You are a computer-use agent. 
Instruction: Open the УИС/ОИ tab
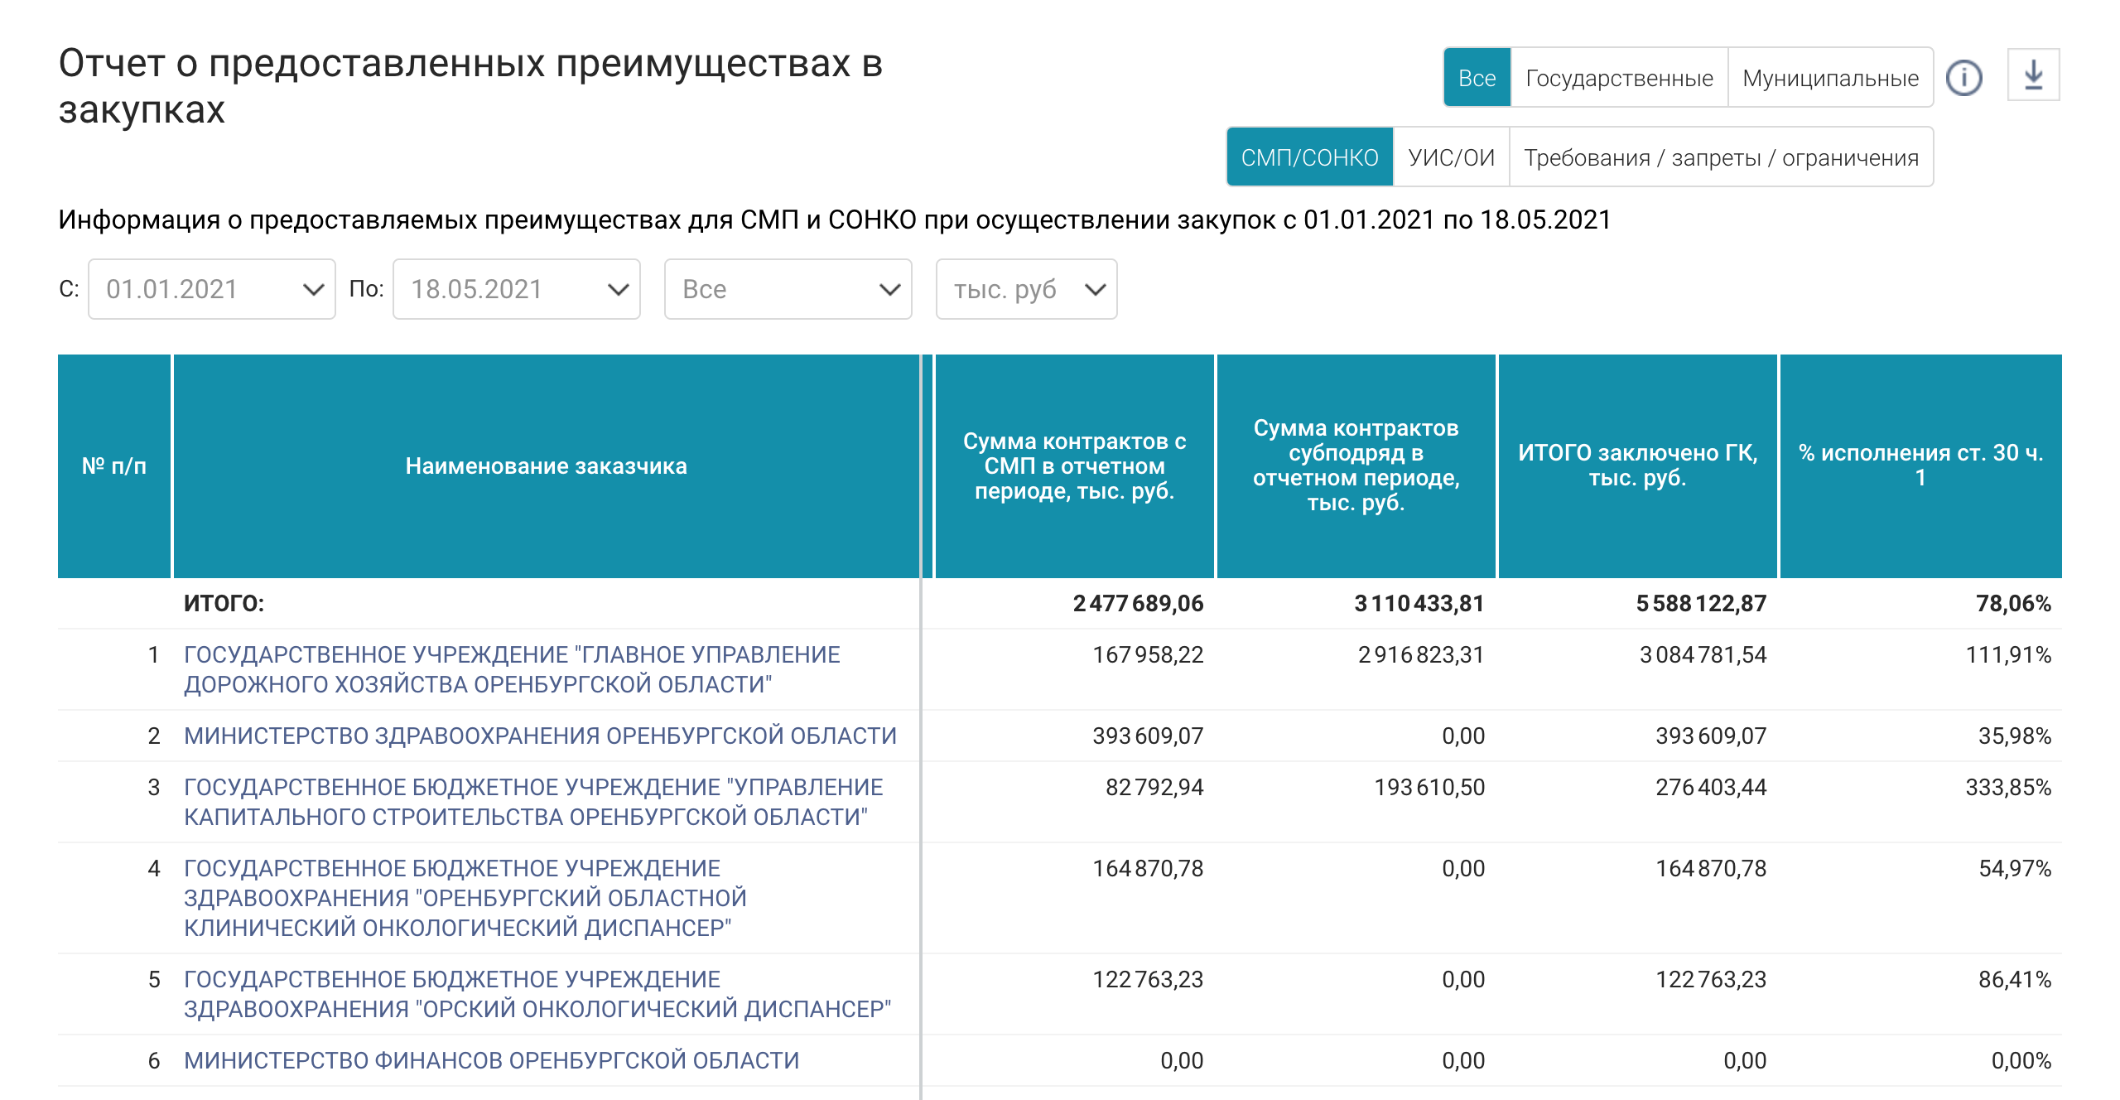pos(1451,157)
